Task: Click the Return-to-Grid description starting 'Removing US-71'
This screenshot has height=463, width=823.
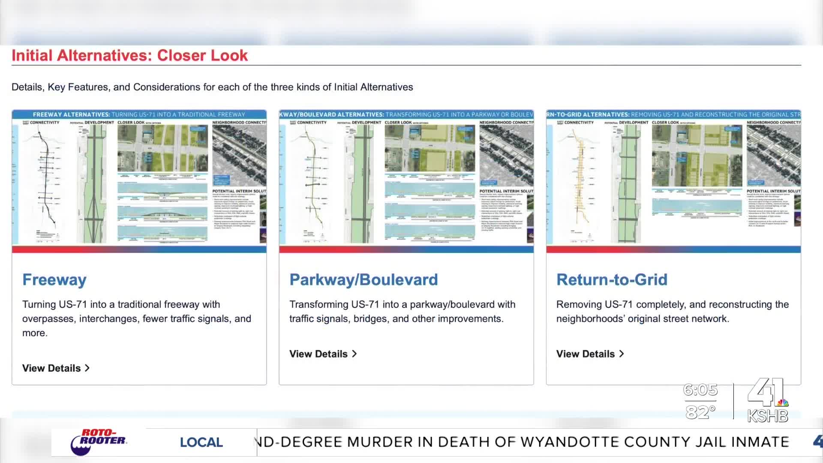Action: tap(673, 312)
